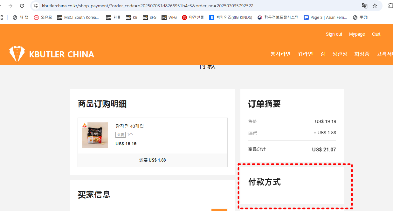
Task: Open the 오유모 bookmark
Action: click(43, 18)
